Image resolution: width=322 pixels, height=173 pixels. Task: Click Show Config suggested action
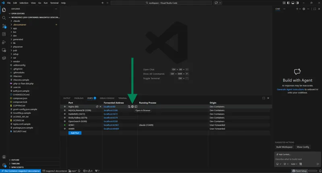(303, 147)
